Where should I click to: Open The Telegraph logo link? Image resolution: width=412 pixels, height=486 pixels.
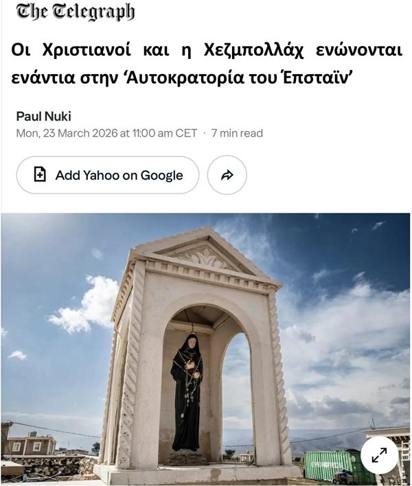click(x=76, y=12)
